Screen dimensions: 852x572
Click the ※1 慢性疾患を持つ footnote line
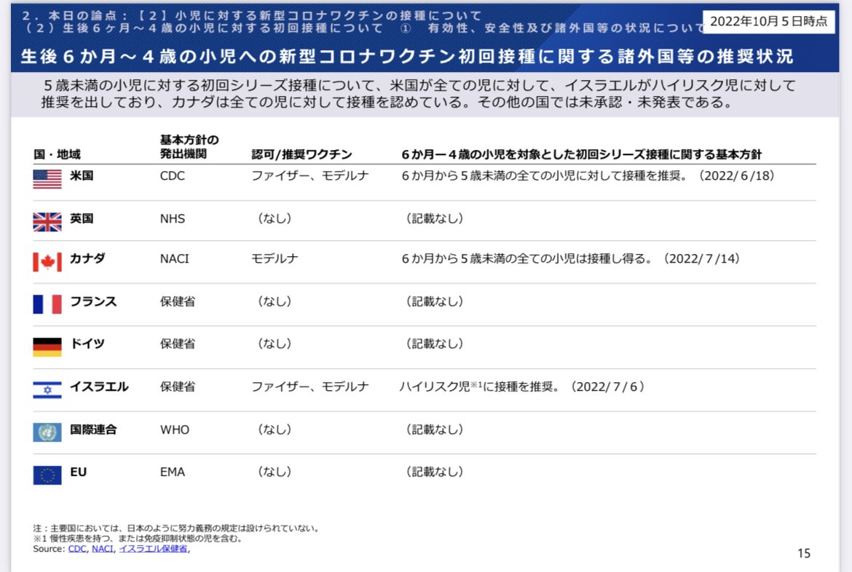tap(138, 539)
